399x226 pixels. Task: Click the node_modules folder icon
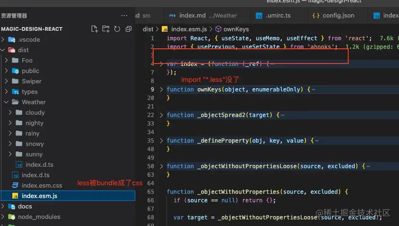11,217
